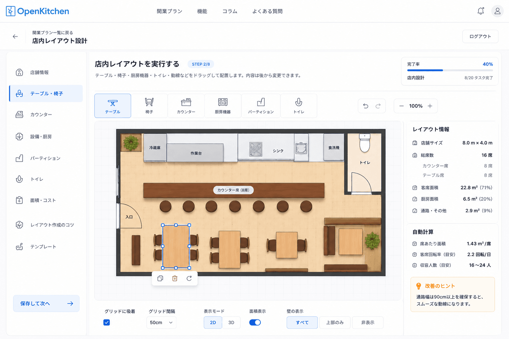Select the 作業台 in the floor plan
This screenshot has width=509, height=339.
195,153
